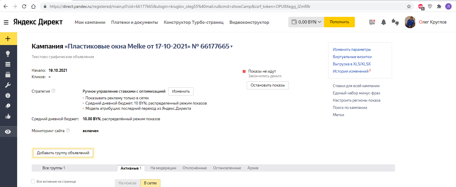The height and width of the screenshot is (187, 456).
Task: Open the stacked list campaigns sidebar icon
Action: click(8, 64)
